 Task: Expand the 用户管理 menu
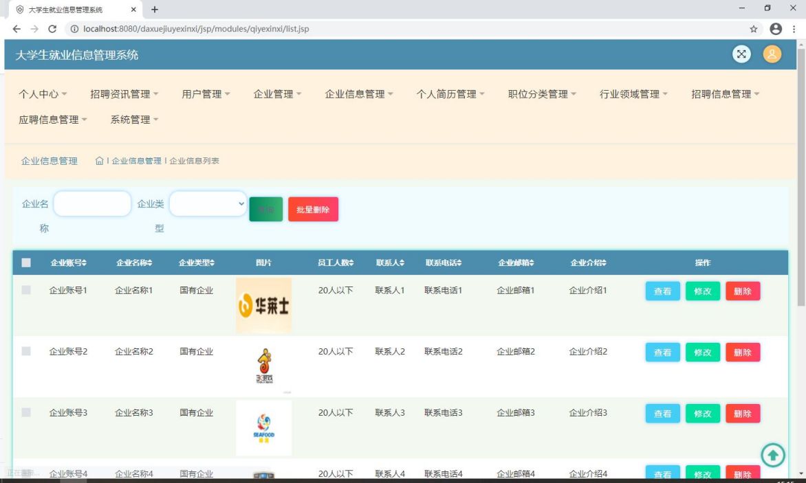(206, 94)
